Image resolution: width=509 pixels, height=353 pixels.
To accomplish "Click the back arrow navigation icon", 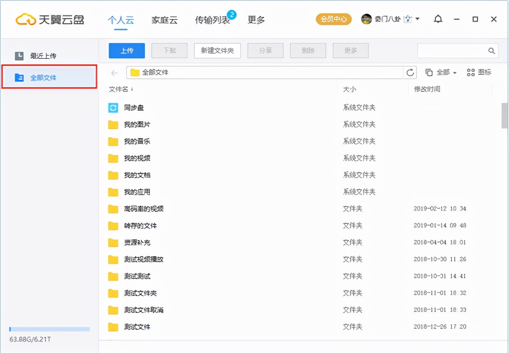I will [114, 72].
